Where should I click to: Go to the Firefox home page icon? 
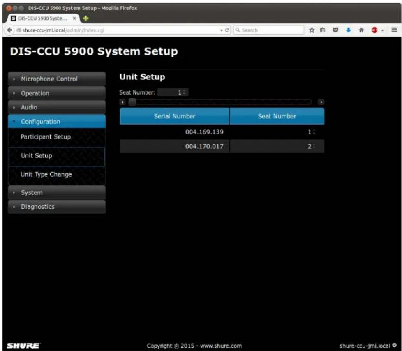[x=361, y=30]
